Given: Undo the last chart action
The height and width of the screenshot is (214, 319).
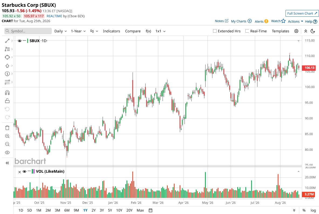Looking at the screenshot, I should [x=7, y=109].
